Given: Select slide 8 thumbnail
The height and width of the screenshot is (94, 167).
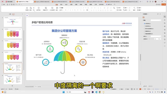Looking at the screenshot, I should pyautogui.click(x=13, y=79).
